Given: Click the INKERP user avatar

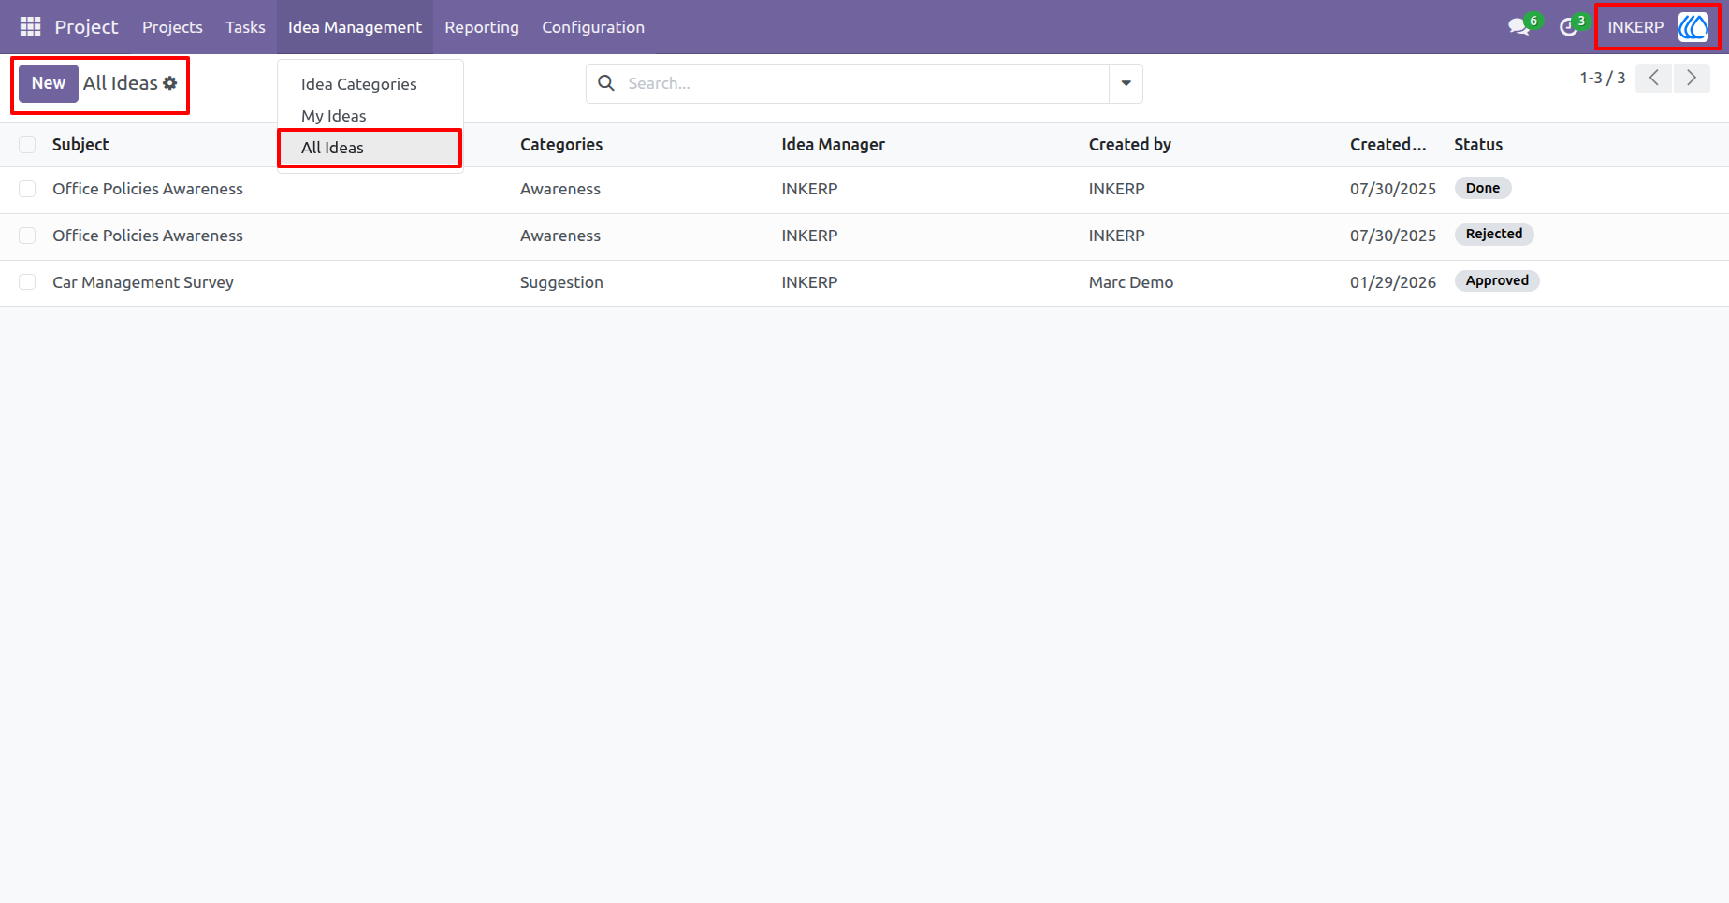Looking at the screenshot, I should click(1693, 27).
